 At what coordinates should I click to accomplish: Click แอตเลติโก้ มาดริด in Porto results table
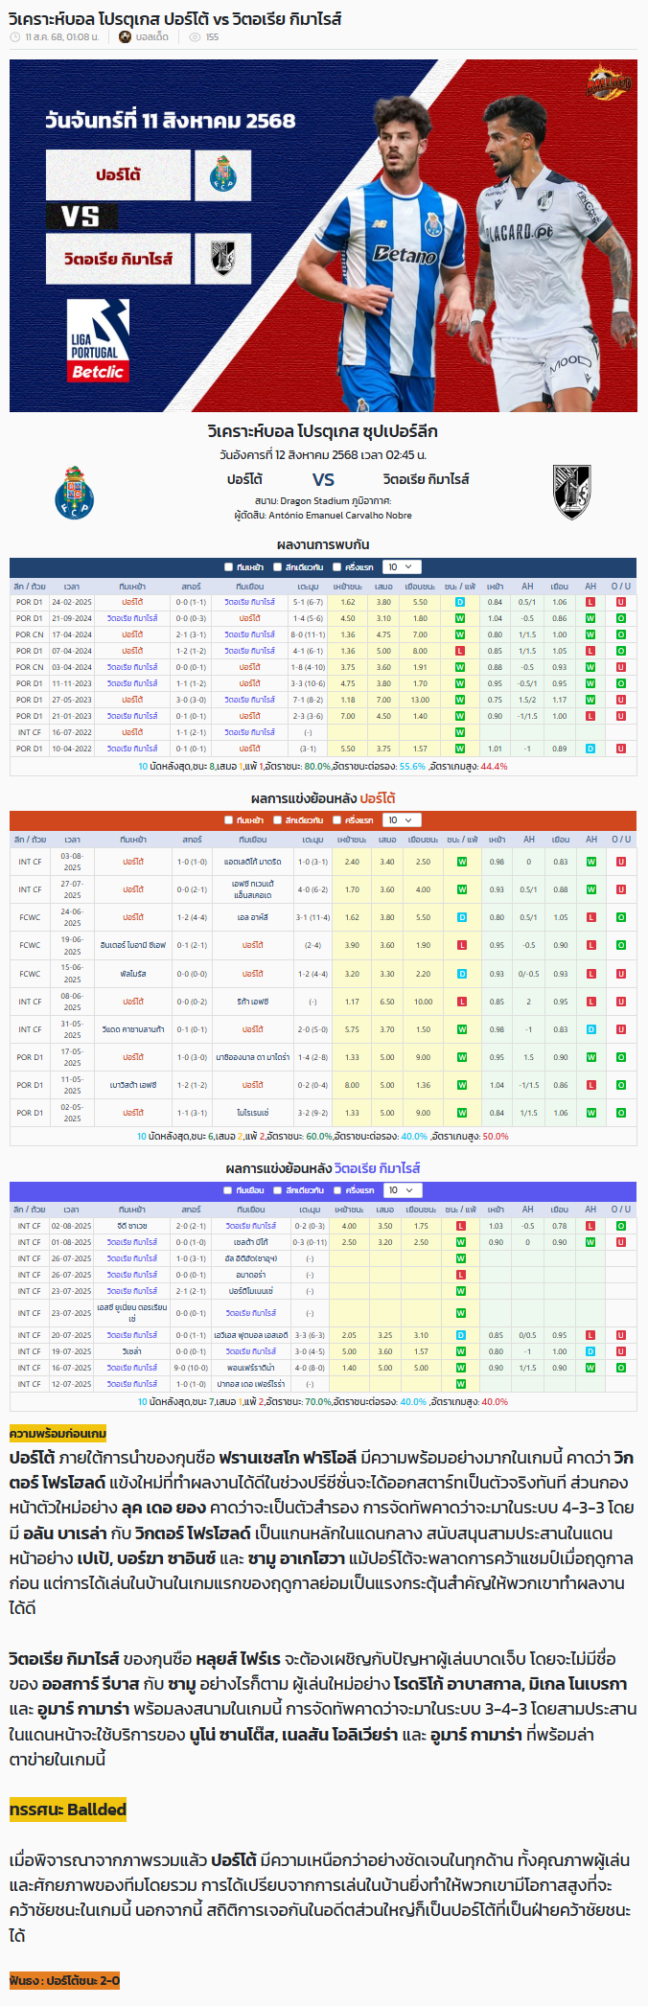point(252,862)
